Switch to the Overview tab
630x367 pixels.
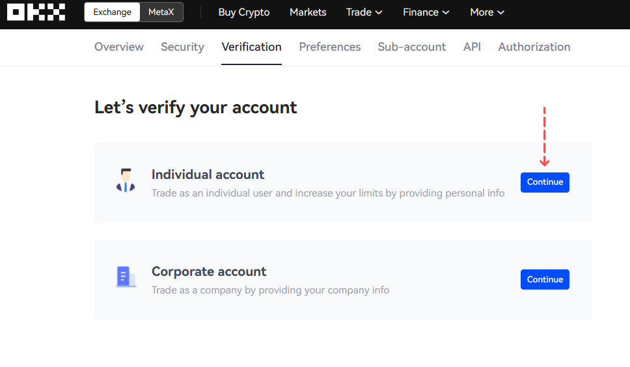119,47
